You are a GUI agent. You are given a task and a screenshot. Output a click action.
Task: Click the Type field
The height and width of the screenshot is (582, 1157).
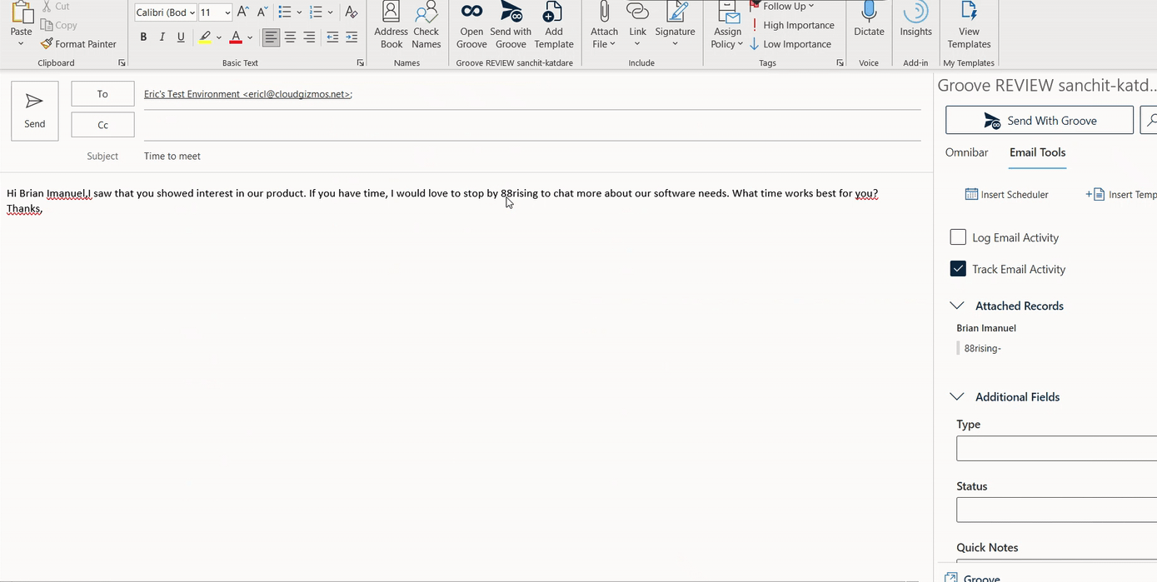[x=1056, y=448]
